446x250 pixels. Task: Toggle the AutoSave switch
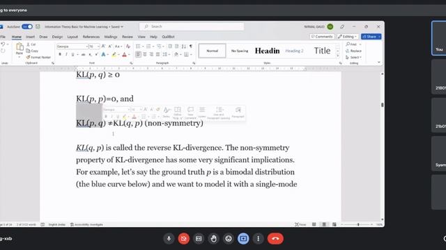click(x=27, y=26)
